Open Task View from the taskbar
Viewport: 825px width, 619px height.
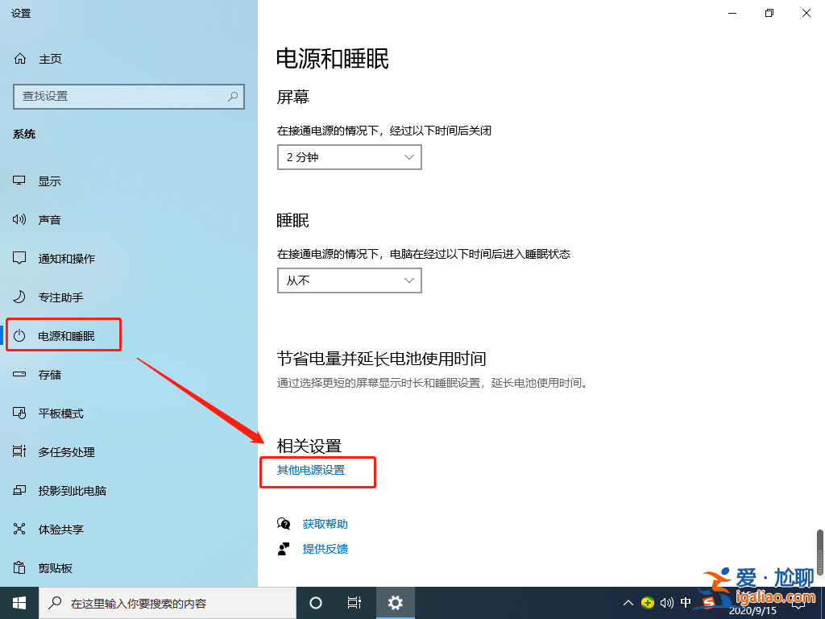point(354,602)
